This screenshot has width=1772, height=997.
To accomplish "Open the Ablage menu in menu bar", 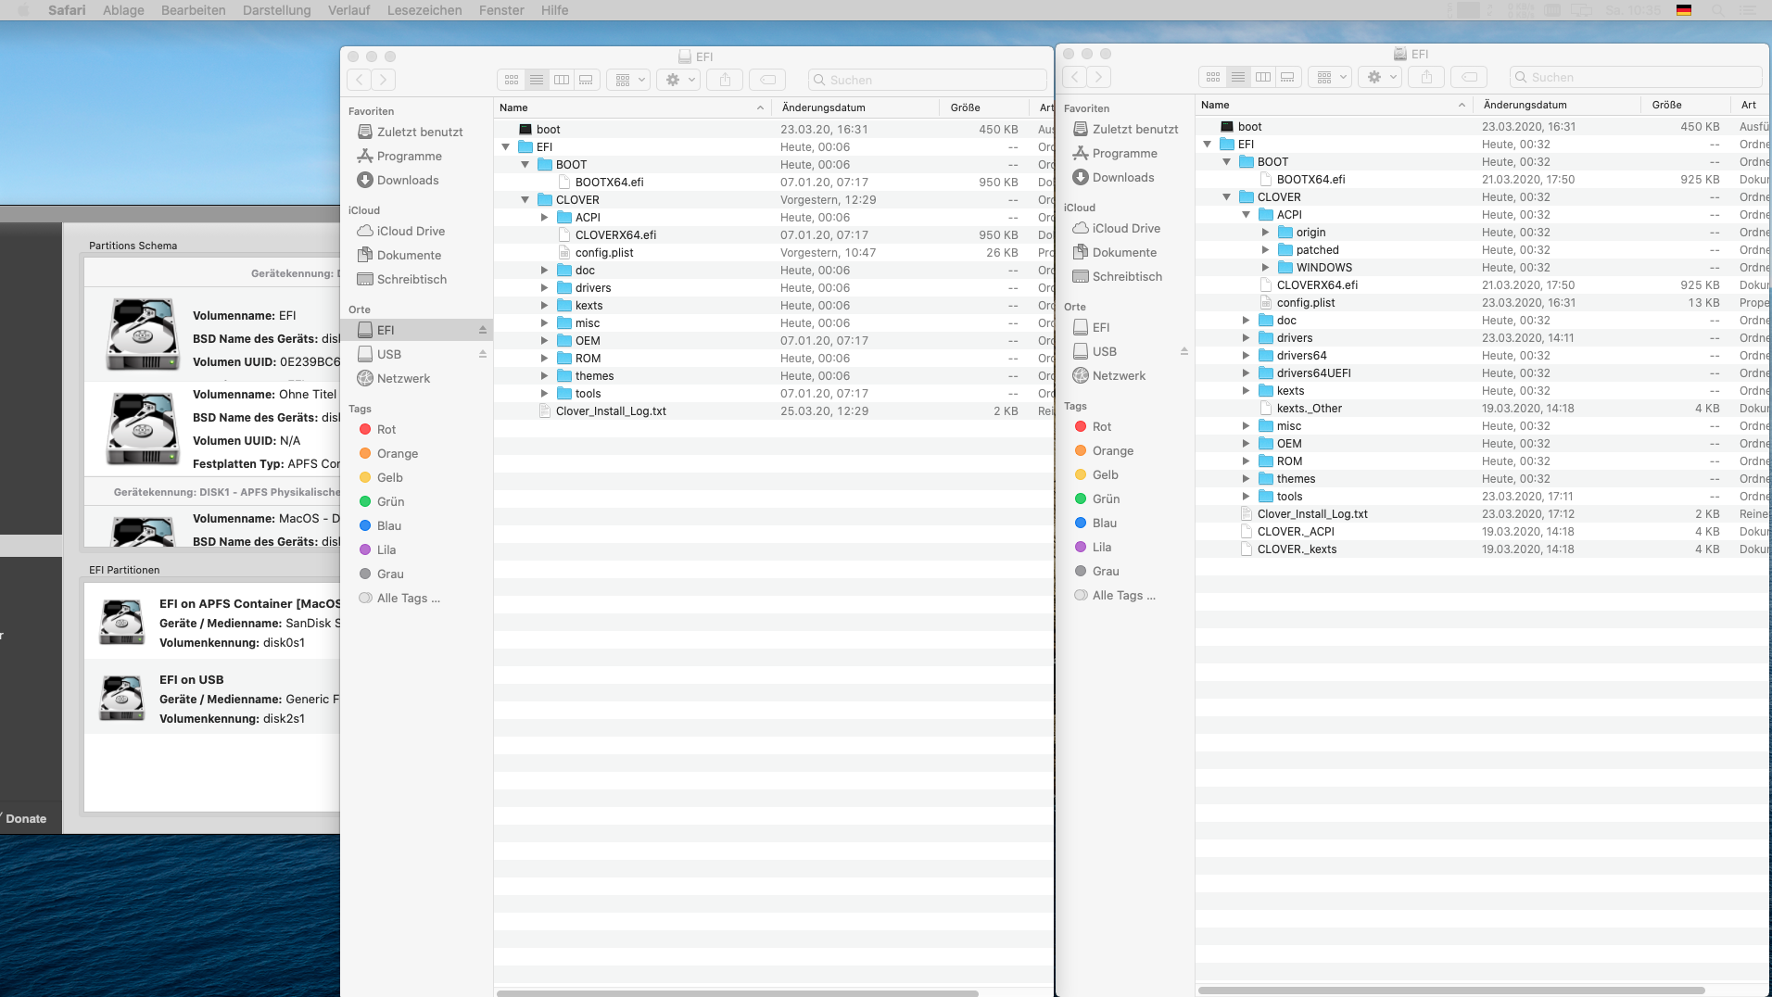I will pyautogui.click(x=123, y=10).
